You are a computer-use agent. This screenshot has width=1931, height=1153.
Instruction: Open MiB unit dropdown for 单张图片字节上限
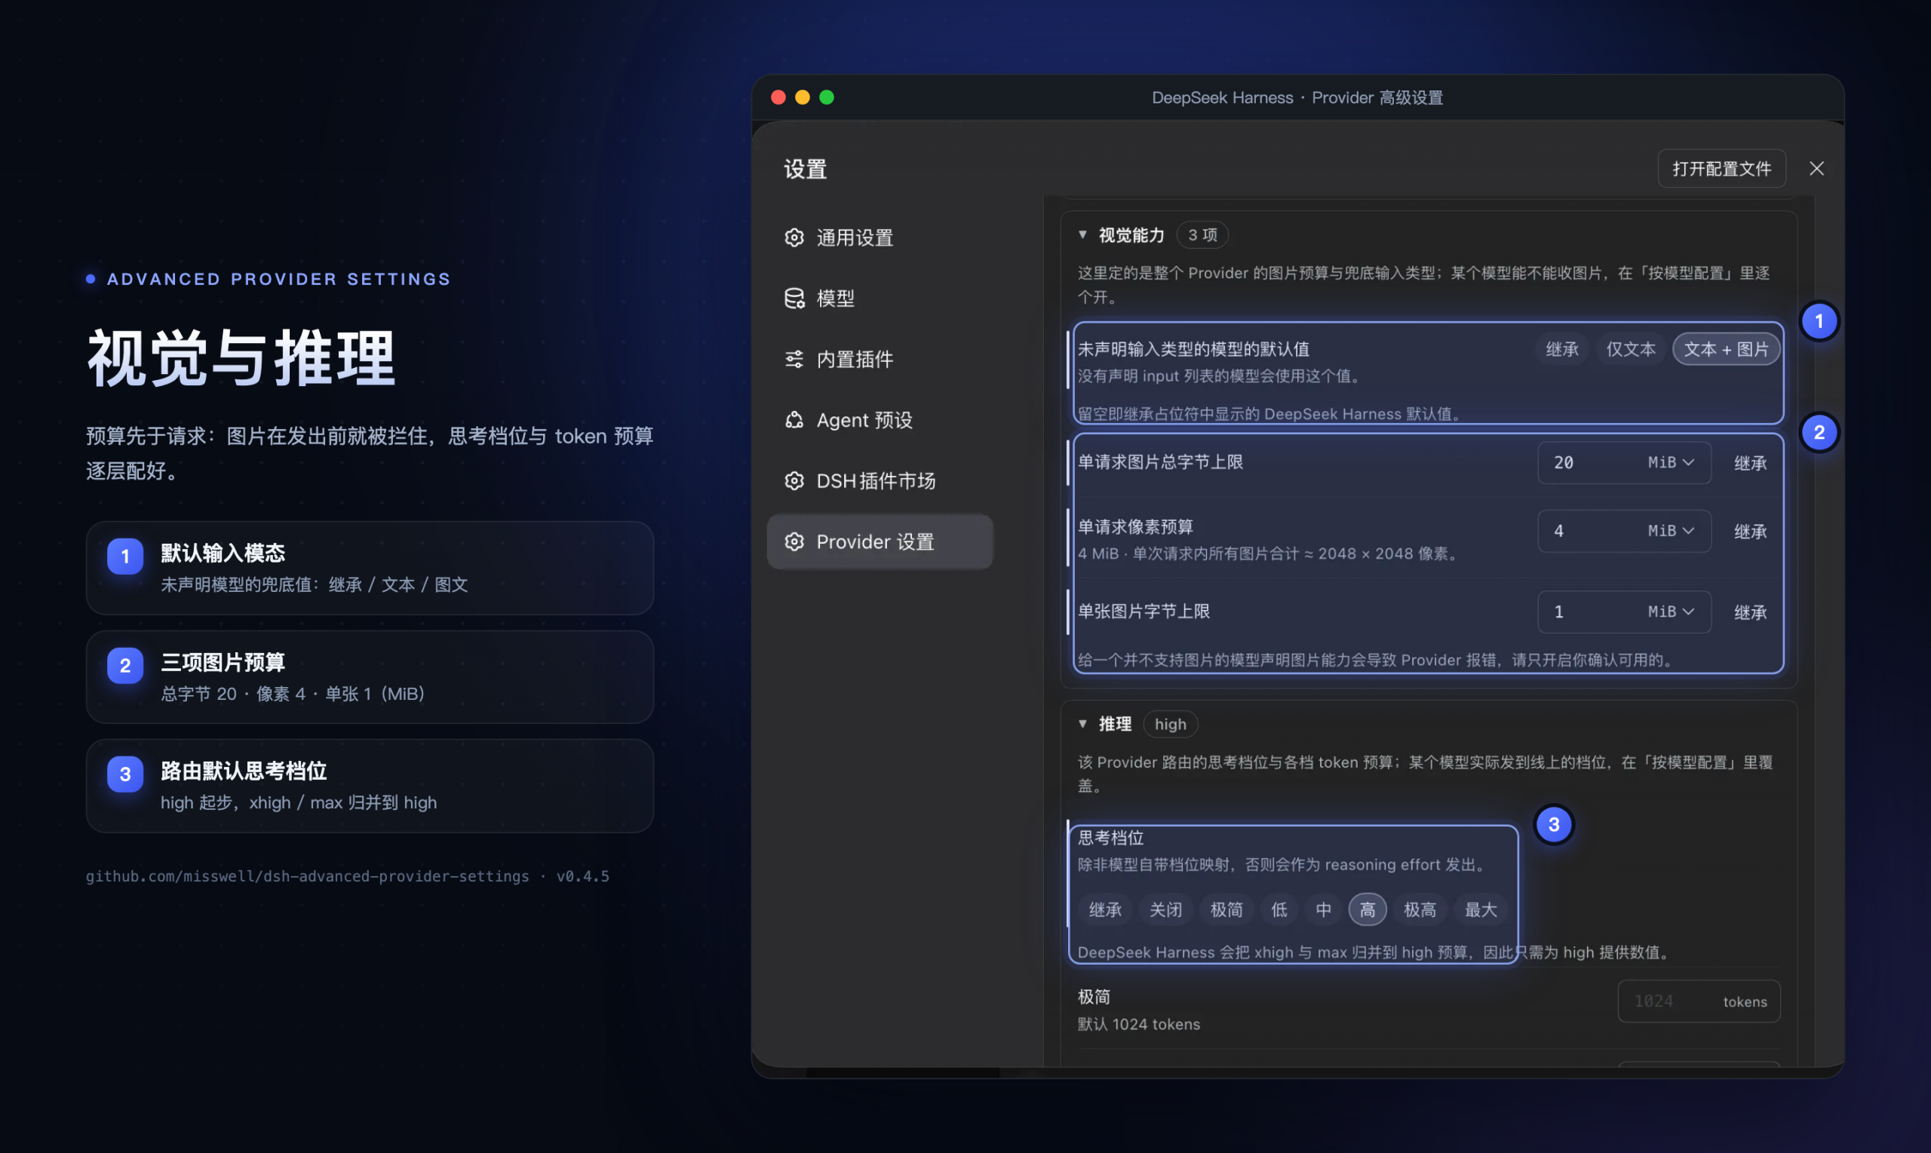click(1671, 612)
